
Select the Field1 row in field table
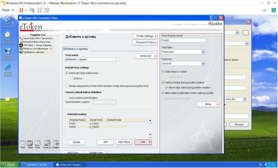[x=98, y=123]
